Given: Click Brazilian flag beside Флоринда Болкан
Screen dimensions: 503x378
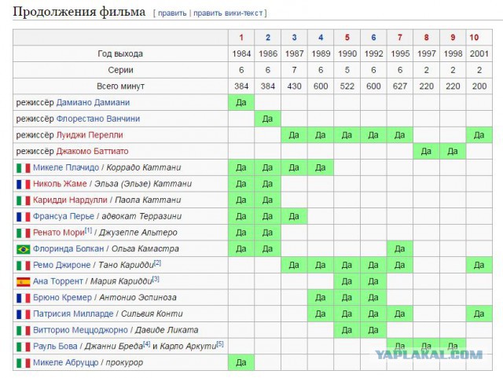Looking at the screenshot, I should (x=24, y=249).
